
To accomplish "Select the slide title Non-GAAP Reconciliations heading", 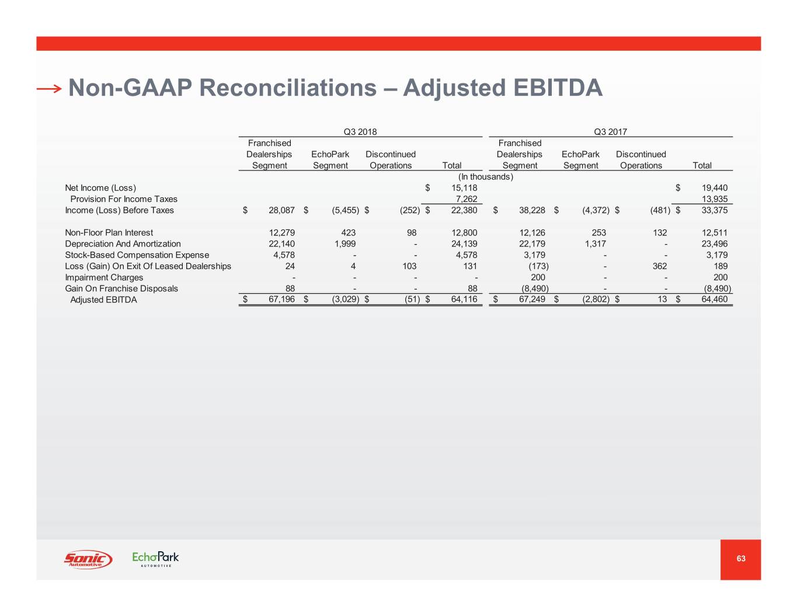I will coord(335,88).
